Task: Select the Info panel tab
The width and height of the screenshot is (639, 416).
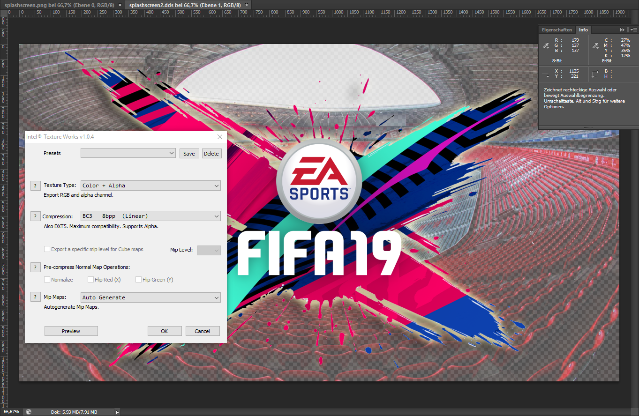Action: click(x=583, y=30)
